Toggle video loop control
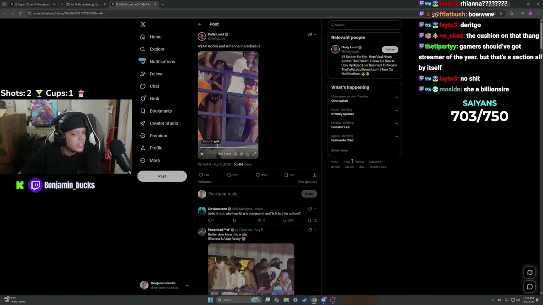The image size is (543, 305). pos(248,154)
